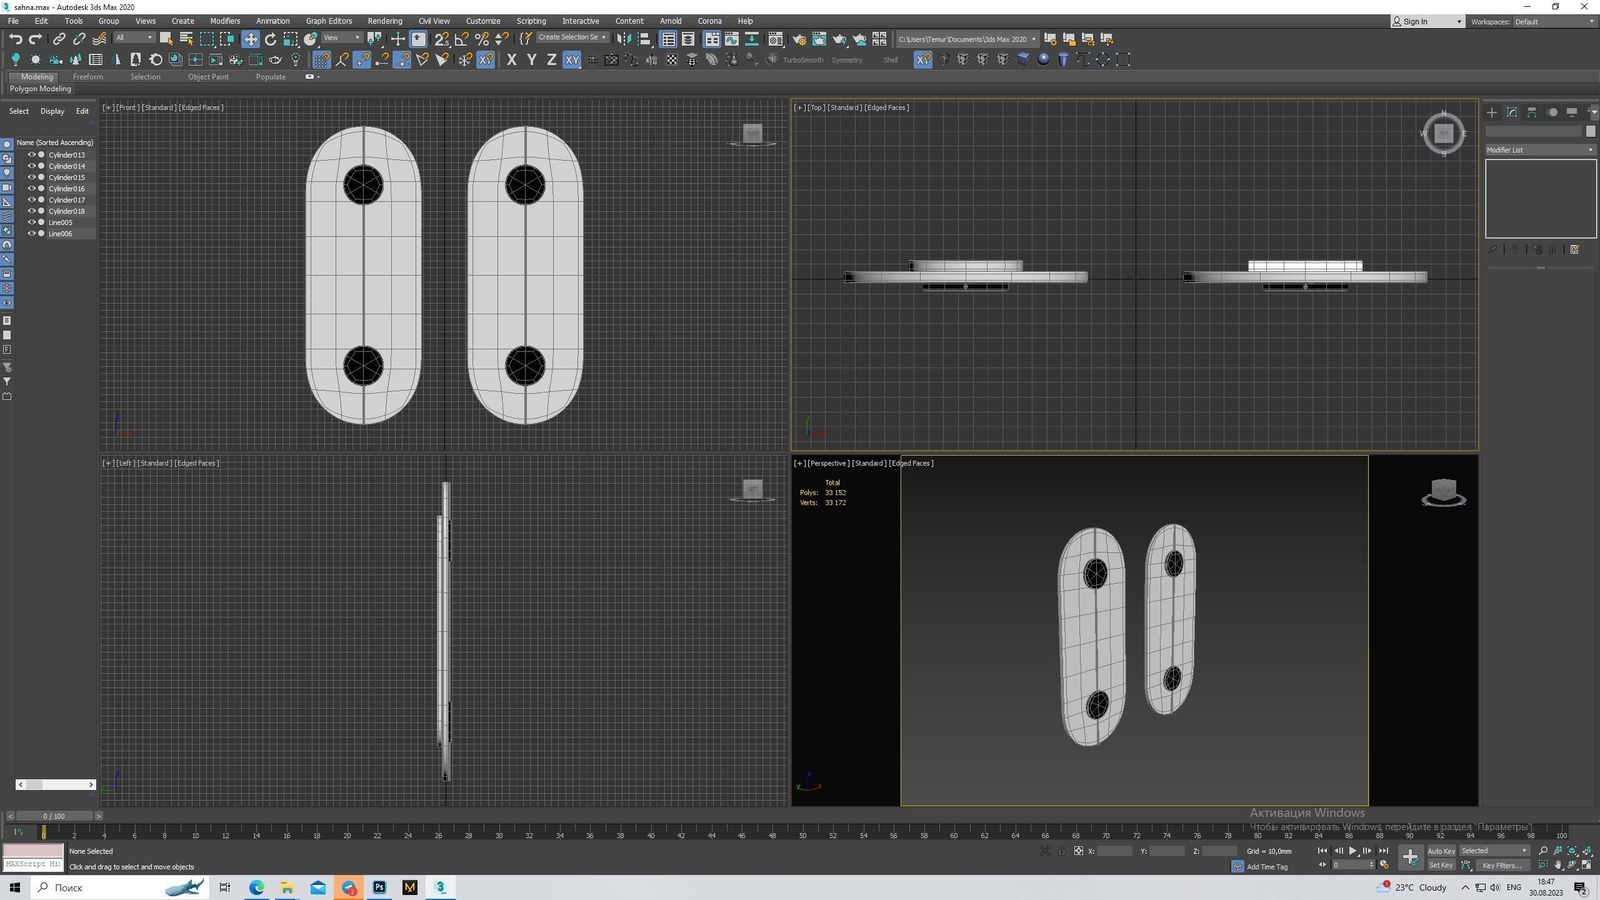Click the Key Filters button
This screenshot has width=1600, height=900.
click(x=1501, y=866)
